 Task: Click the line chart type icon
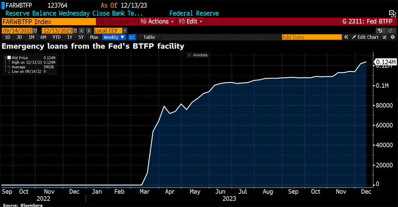(x=132, y=38)
